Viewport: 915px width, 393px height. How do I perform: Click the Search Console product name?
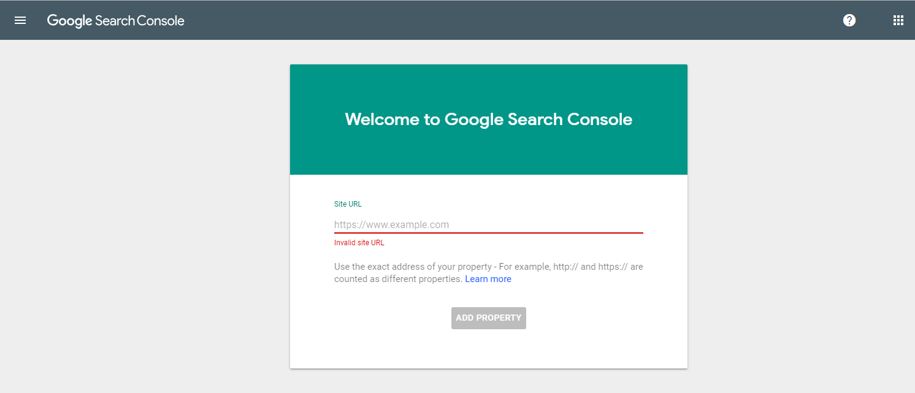pos(140,21)
